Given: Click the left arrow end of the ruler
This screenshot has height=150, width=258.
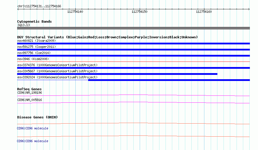Looking at the screenshot, I should [x=18, y=9].
